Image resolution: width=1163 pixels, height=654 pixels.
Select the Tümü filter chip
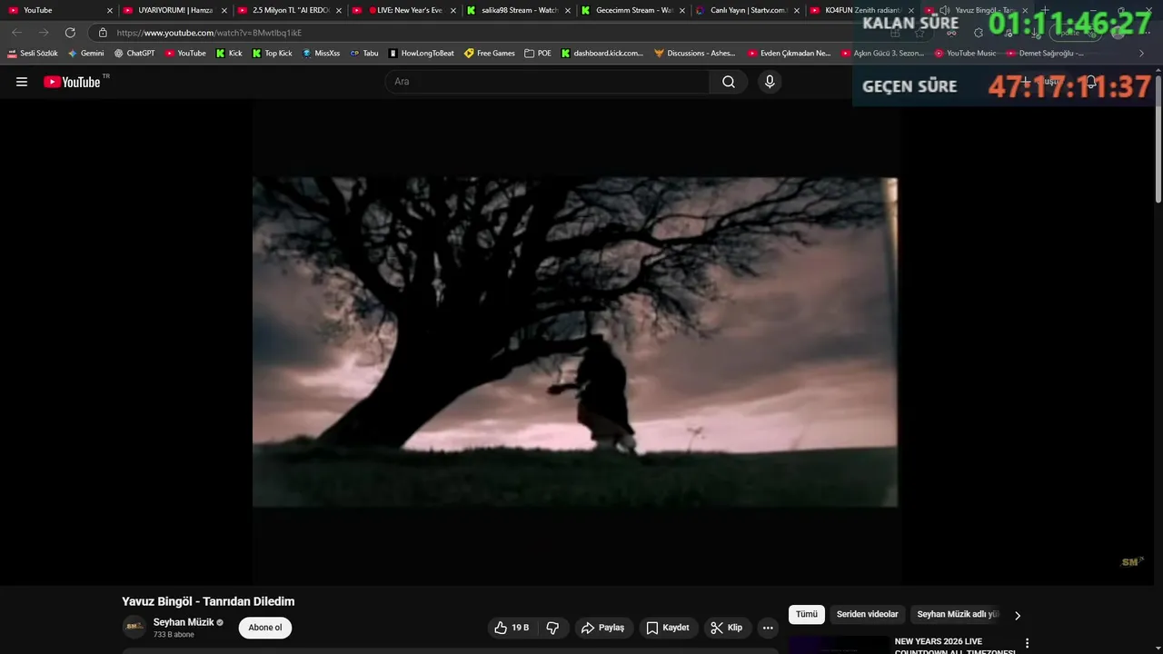[807, 615]
